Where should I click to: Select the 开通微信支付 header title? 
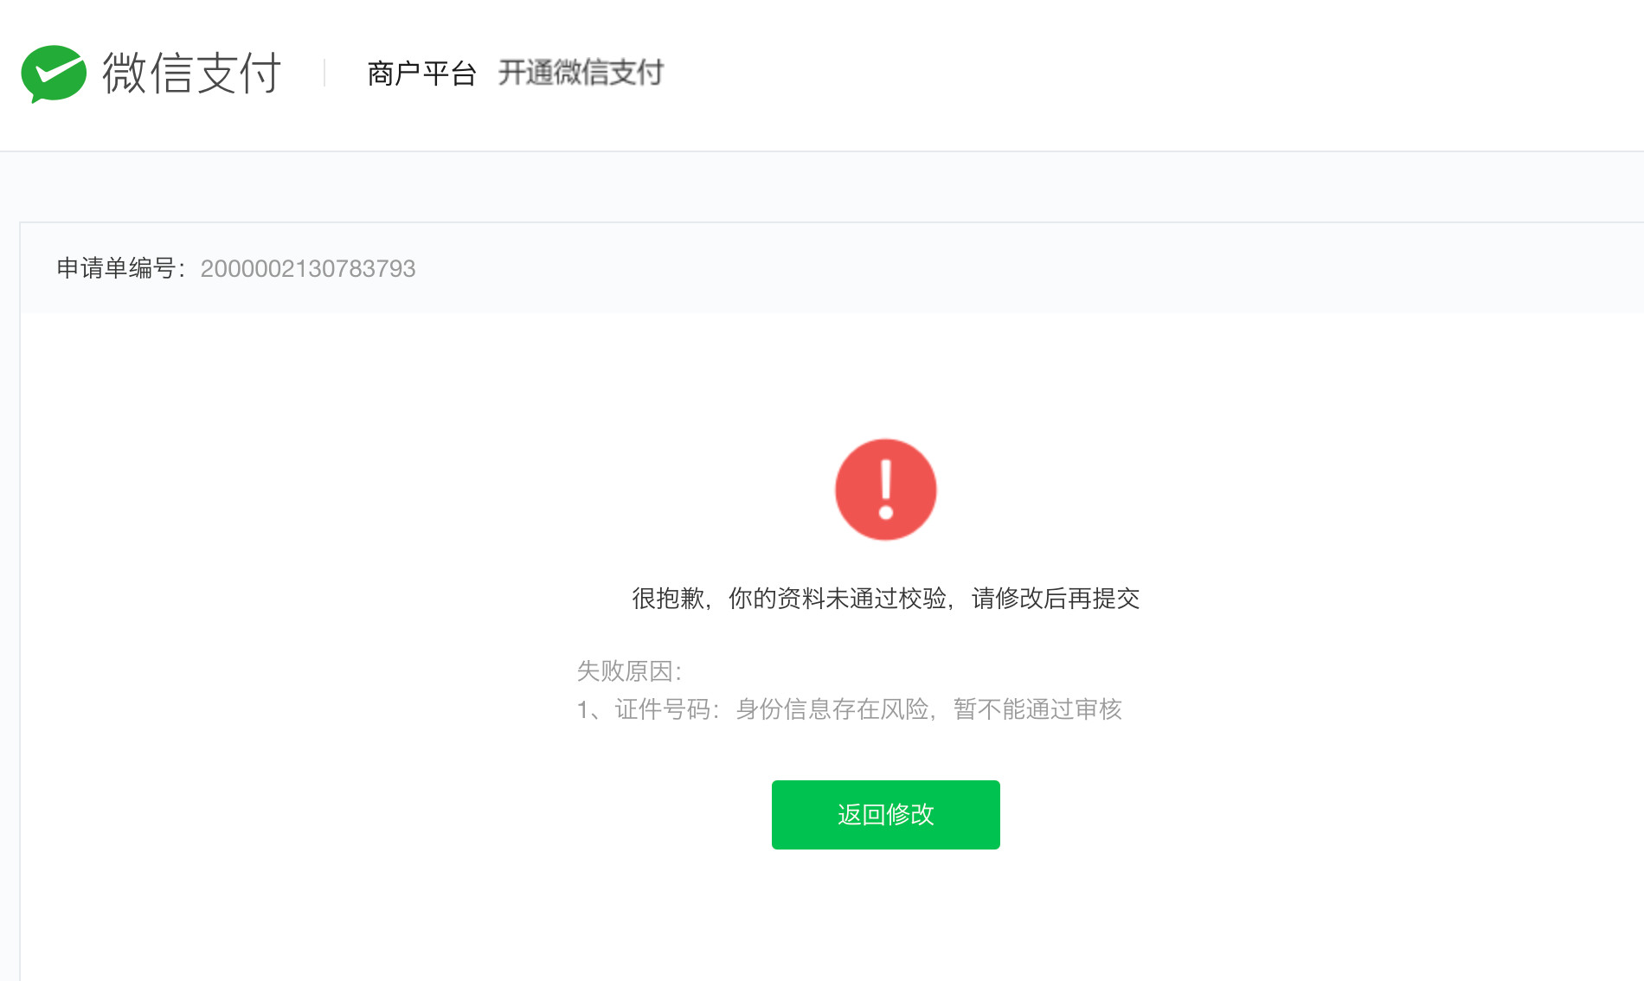(581, 73)
